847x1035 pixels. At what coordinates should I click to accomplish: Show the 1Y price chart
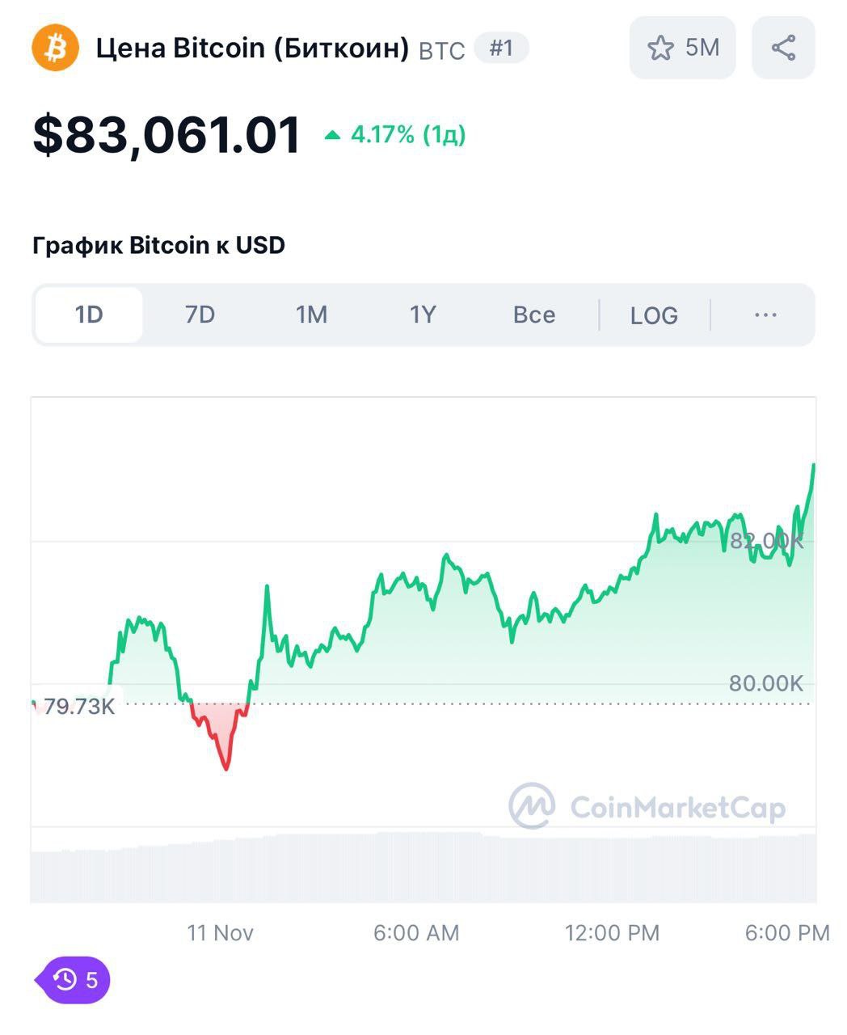[423, 315]
